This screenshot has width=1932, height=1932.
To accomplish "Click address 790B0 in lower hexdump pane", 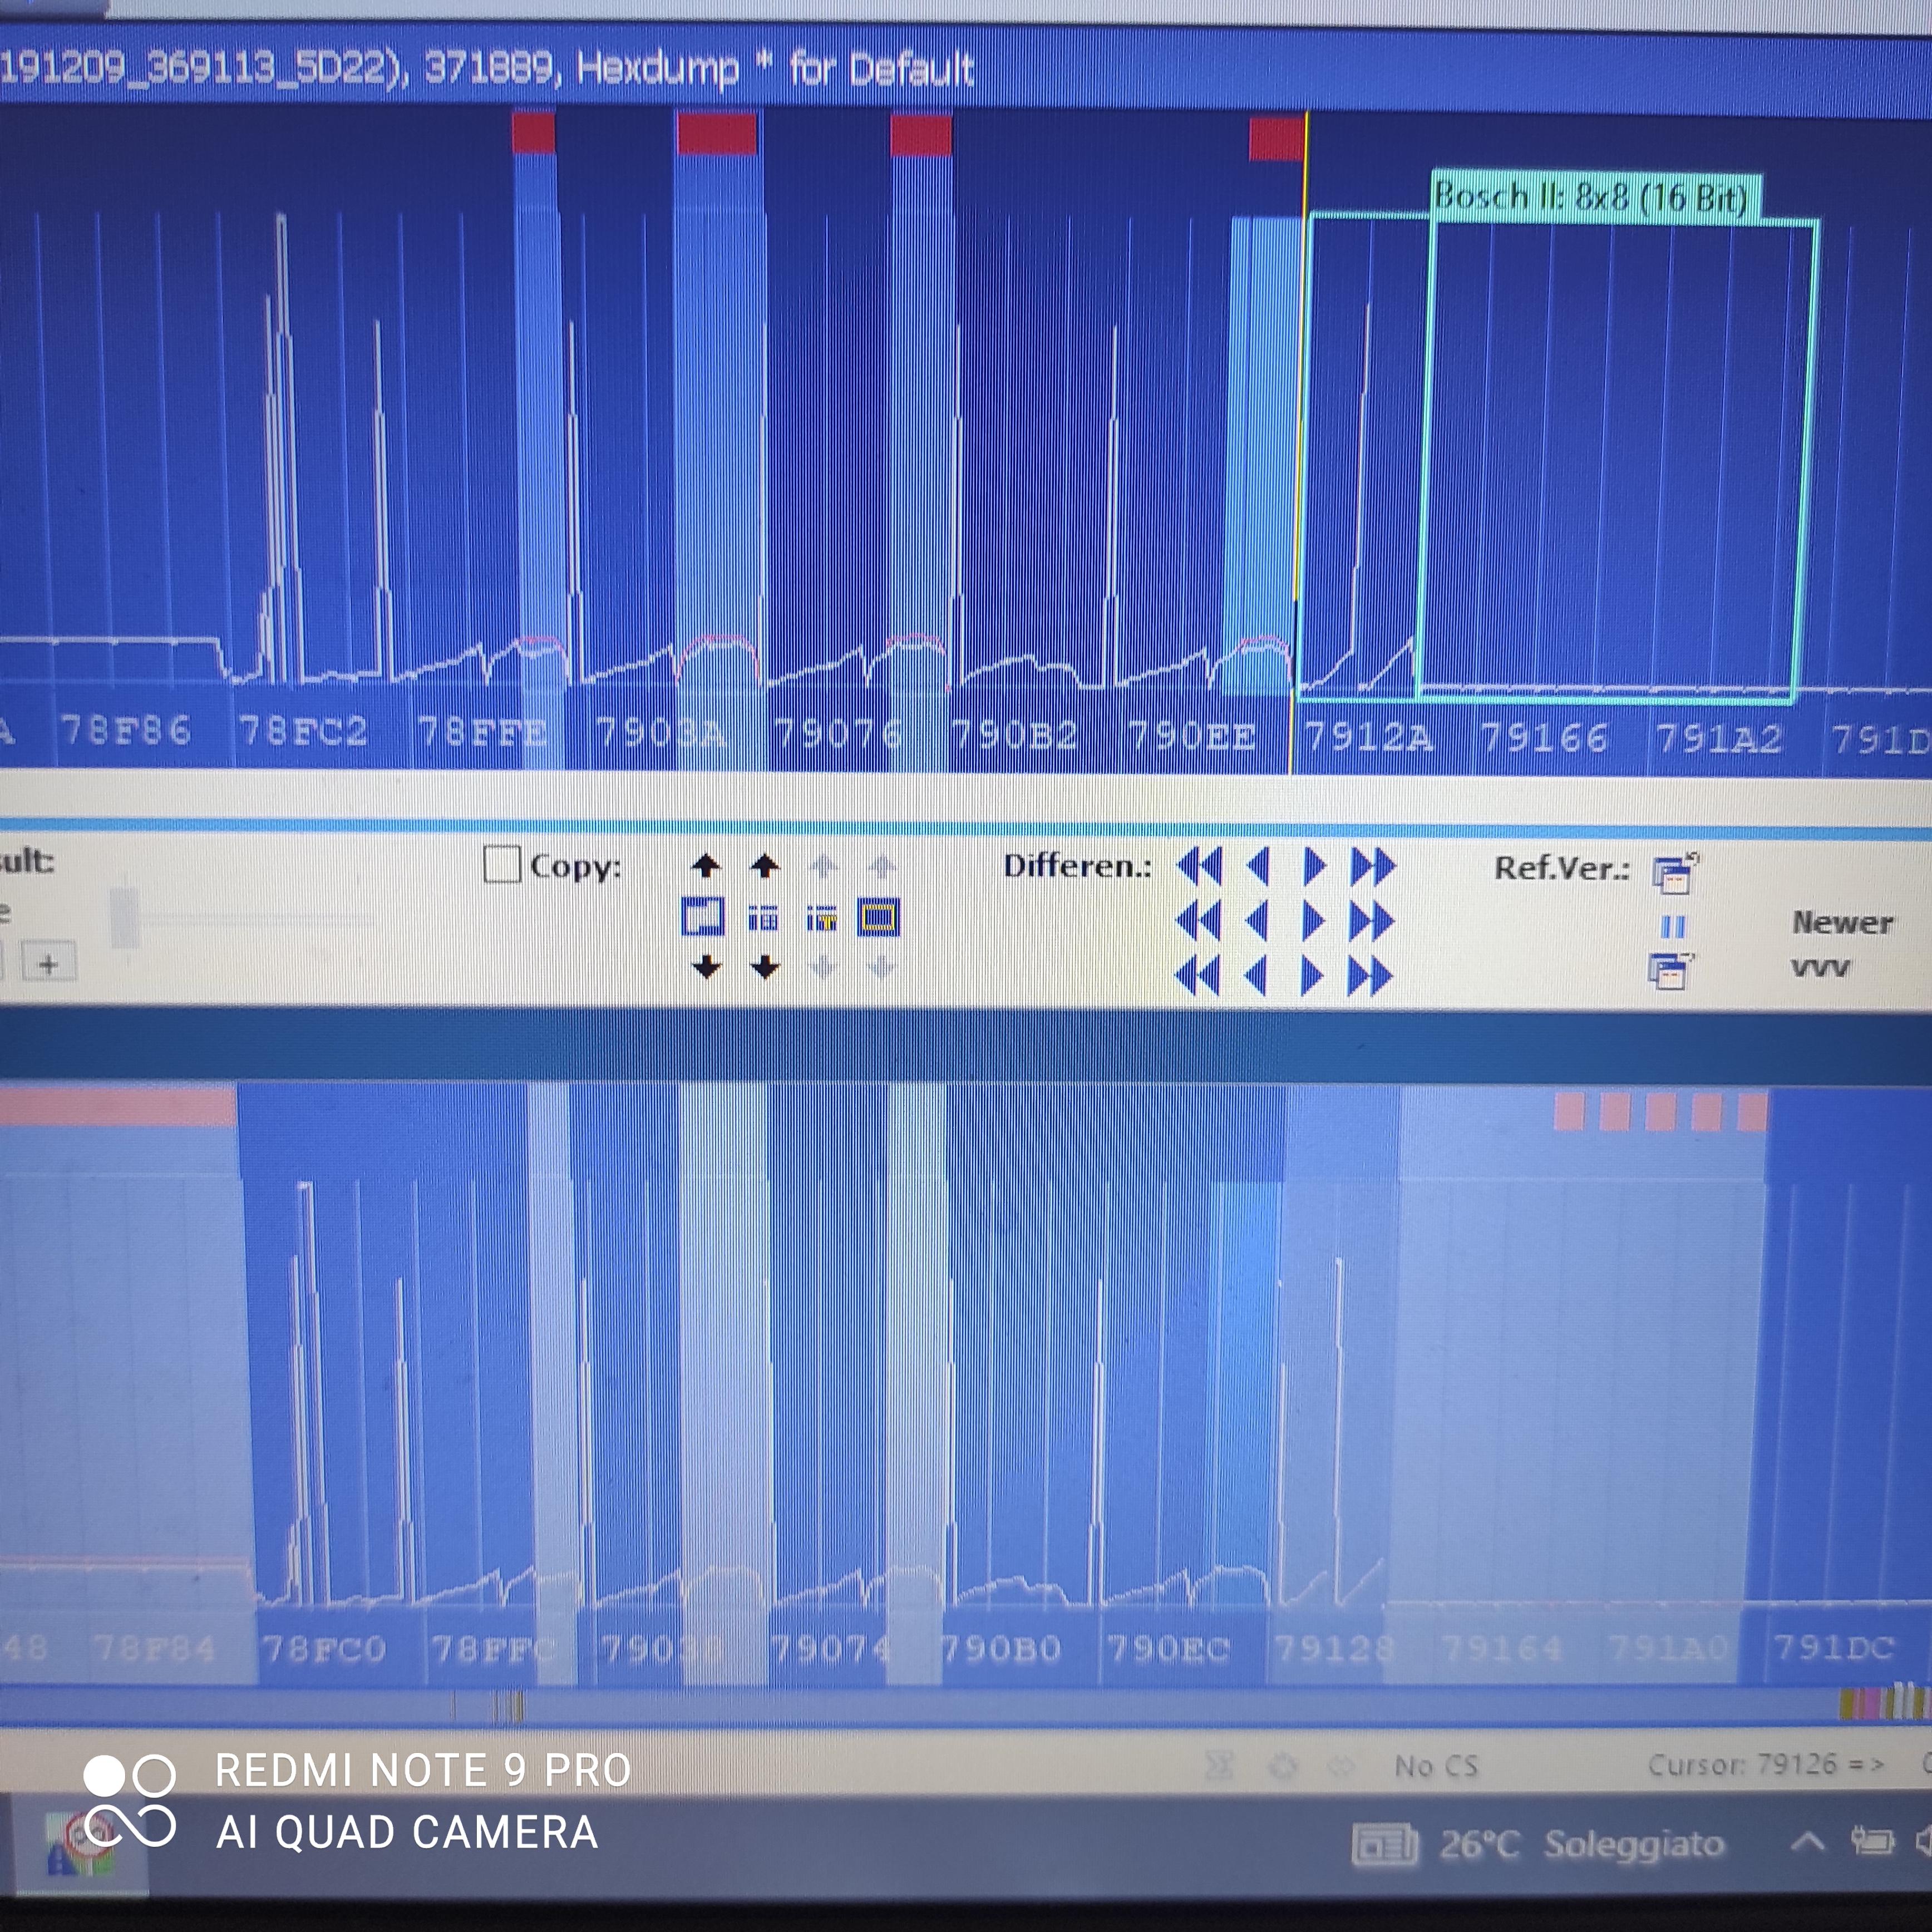I will pos(1001,1647).
